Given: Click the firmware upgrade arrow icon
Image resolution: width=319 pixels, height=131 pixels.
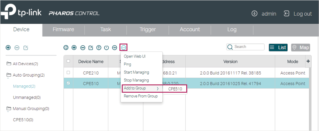Looking at the screenshot, I should pos(99,48).
